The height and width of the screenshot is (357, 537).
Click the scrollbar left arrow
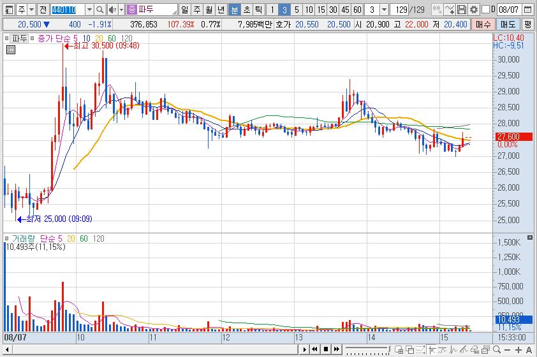pos(7,349)
